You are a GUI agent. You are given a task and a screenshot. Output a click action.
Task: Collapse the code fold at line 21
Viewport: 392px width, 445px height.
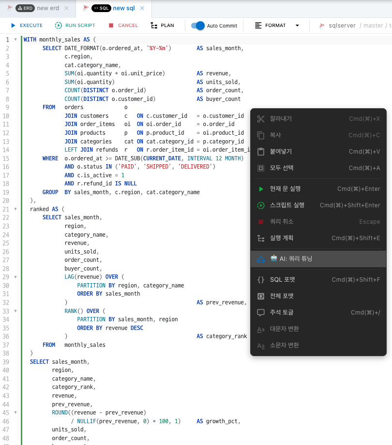point(15,209)
